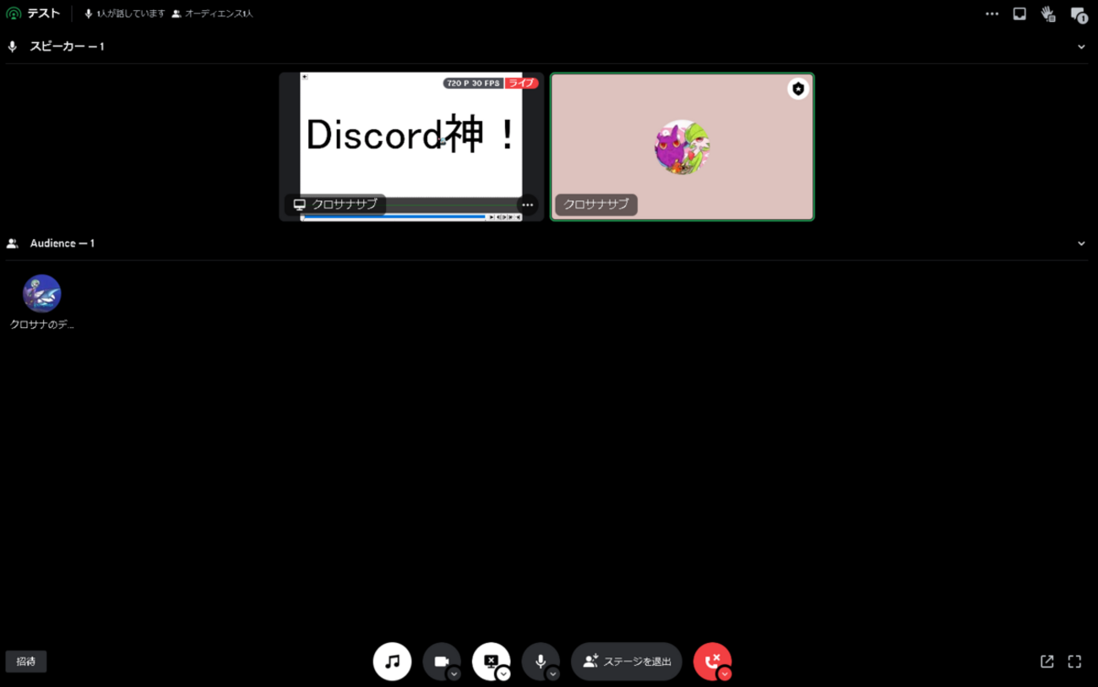Toggle fullscreen with the bottom-right icon
This screenshot has width=1098, height=687.
click(x=1076, y=662)
